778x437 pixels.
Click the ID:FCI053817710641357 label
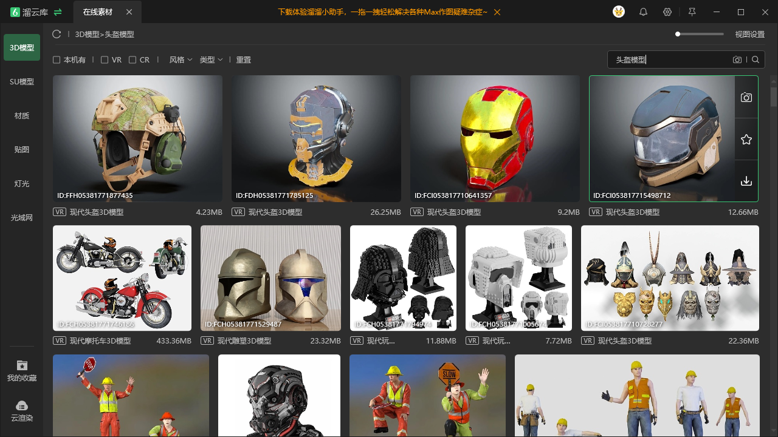[x=453, y=195]
